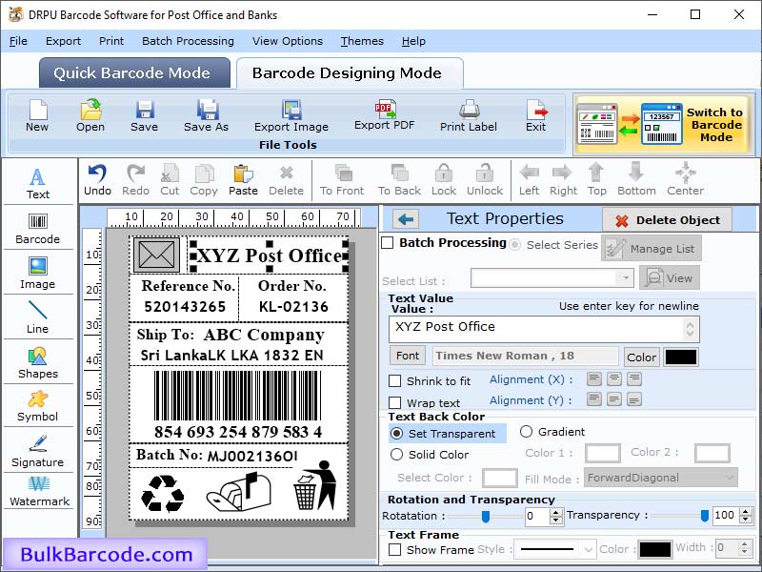The width and height of the screenshot is (762, 572).
Task: Click the barcode on the label canvas
Action: click(237, 396)
